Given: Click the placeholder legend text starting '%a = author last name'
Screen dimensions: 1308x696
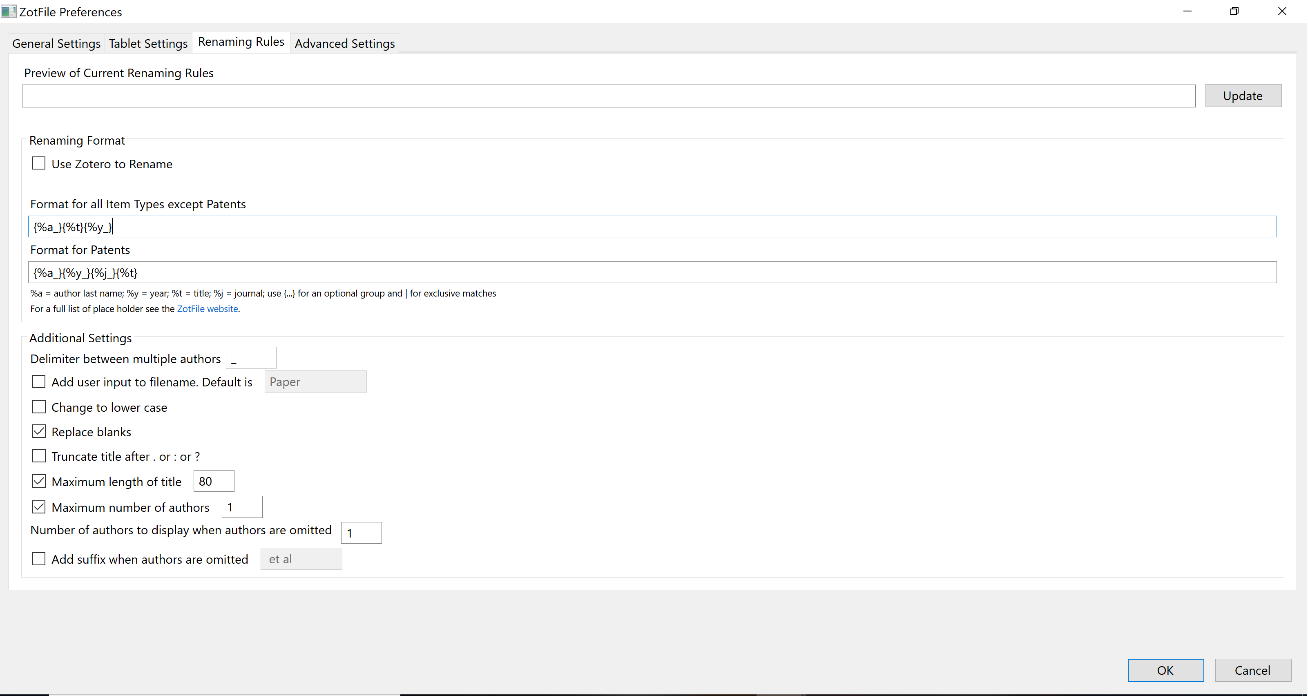Looking at the screenshot, I should 263,293.
